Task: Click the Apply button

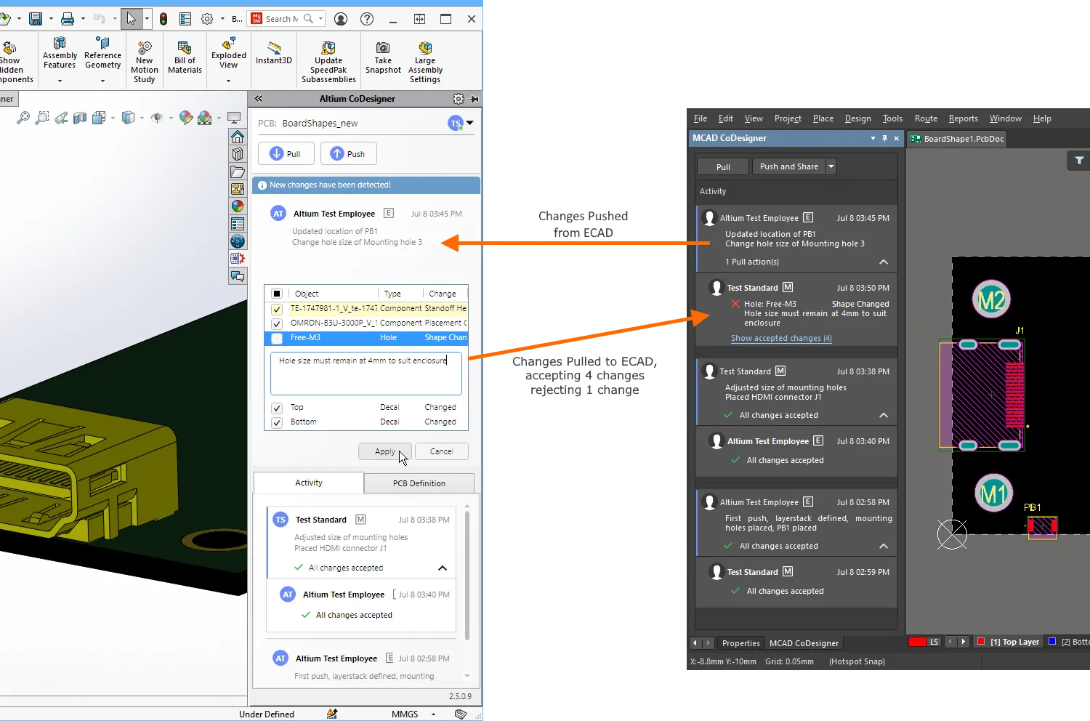Action: click(384, 451)
